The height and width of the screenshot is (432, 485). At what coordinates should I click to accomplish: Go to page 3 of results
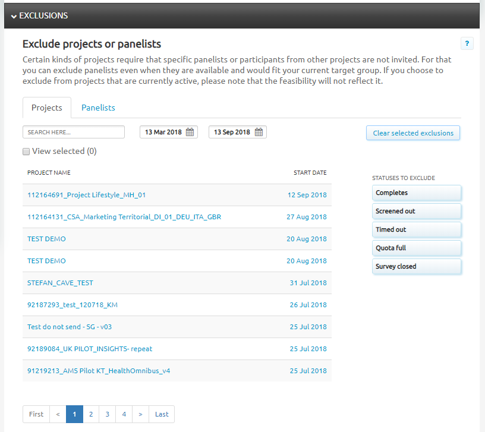[108, 414]
